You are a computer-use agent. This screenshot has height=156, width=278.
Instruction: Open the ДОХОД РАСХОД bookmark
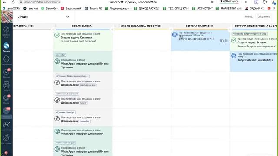147,8
